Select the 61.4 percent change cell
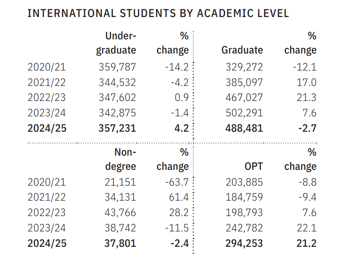 (179, 197)
